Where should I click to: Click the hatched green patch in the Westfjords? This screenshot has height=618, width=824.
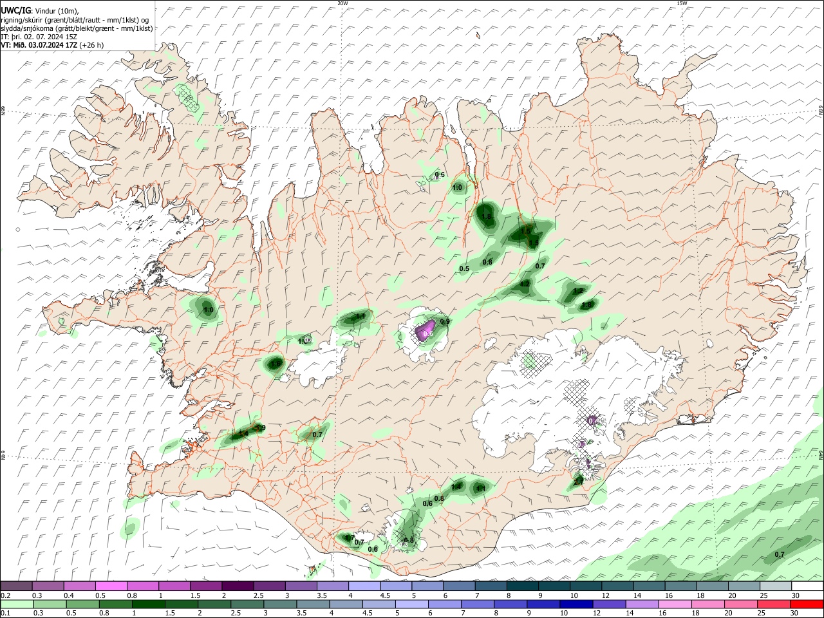(187, 97)
